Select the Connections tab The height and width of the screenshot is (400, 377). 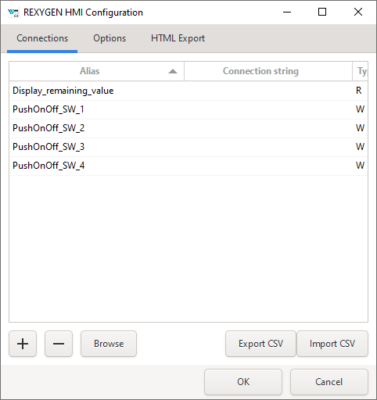click(x=42, y=38)
